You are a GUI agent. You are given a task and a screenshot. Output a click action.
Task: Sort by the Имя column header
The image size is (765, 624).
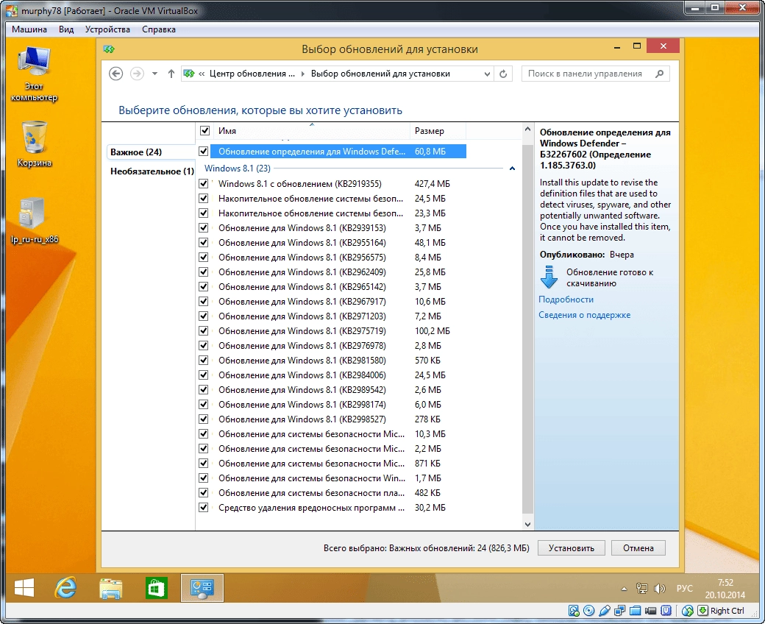[310, 131]
